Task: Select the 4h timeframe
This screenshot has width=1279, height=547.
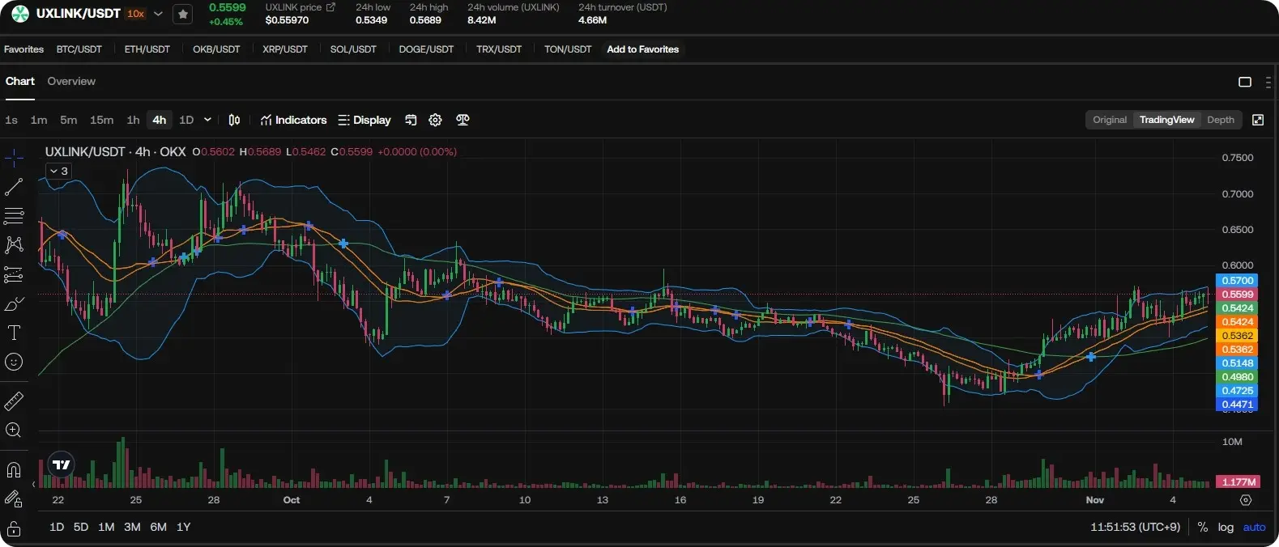Action: (x=160, y=120)
